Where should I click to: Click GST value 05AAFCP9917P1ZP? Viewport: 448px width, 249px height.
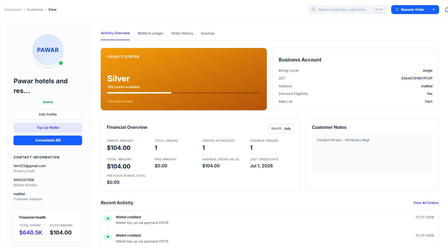(417, 78)
